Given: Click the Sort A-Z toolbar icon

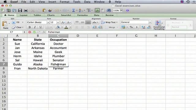Looking at the screenshot, I should coord(81,10).
